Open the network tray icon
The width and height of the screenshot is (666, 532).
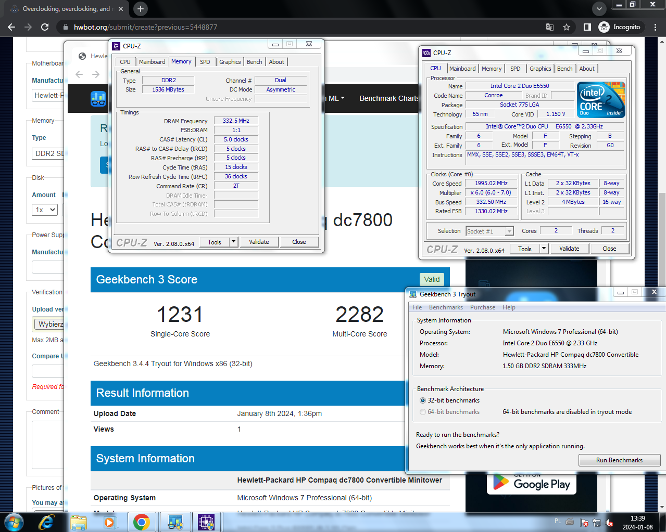[597, 523]
